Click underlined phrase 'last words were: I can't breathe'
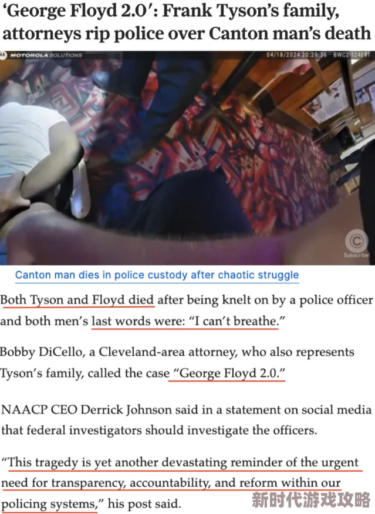375x514 pixels. click(x=188, y=321)
